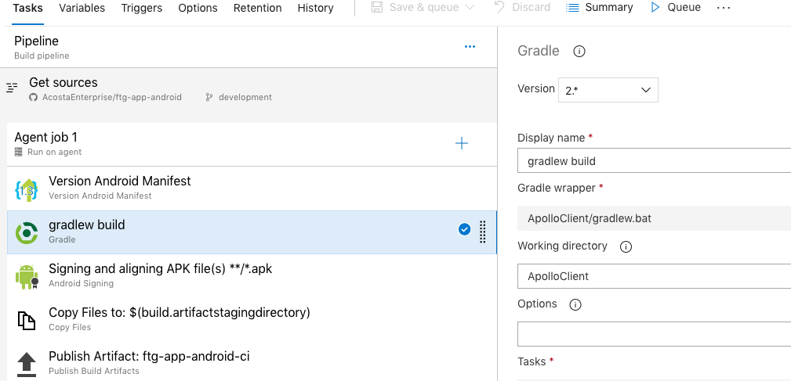Switch to the Tasks tab

pyautogui.click(x=27, y=8)
